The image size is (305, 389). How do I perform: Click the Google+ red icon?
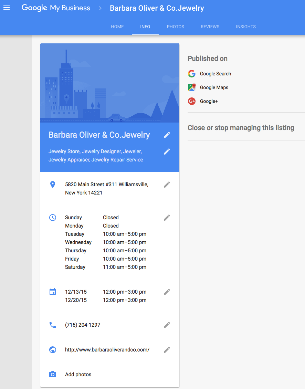pyautogui.click(x=192, y=101)
